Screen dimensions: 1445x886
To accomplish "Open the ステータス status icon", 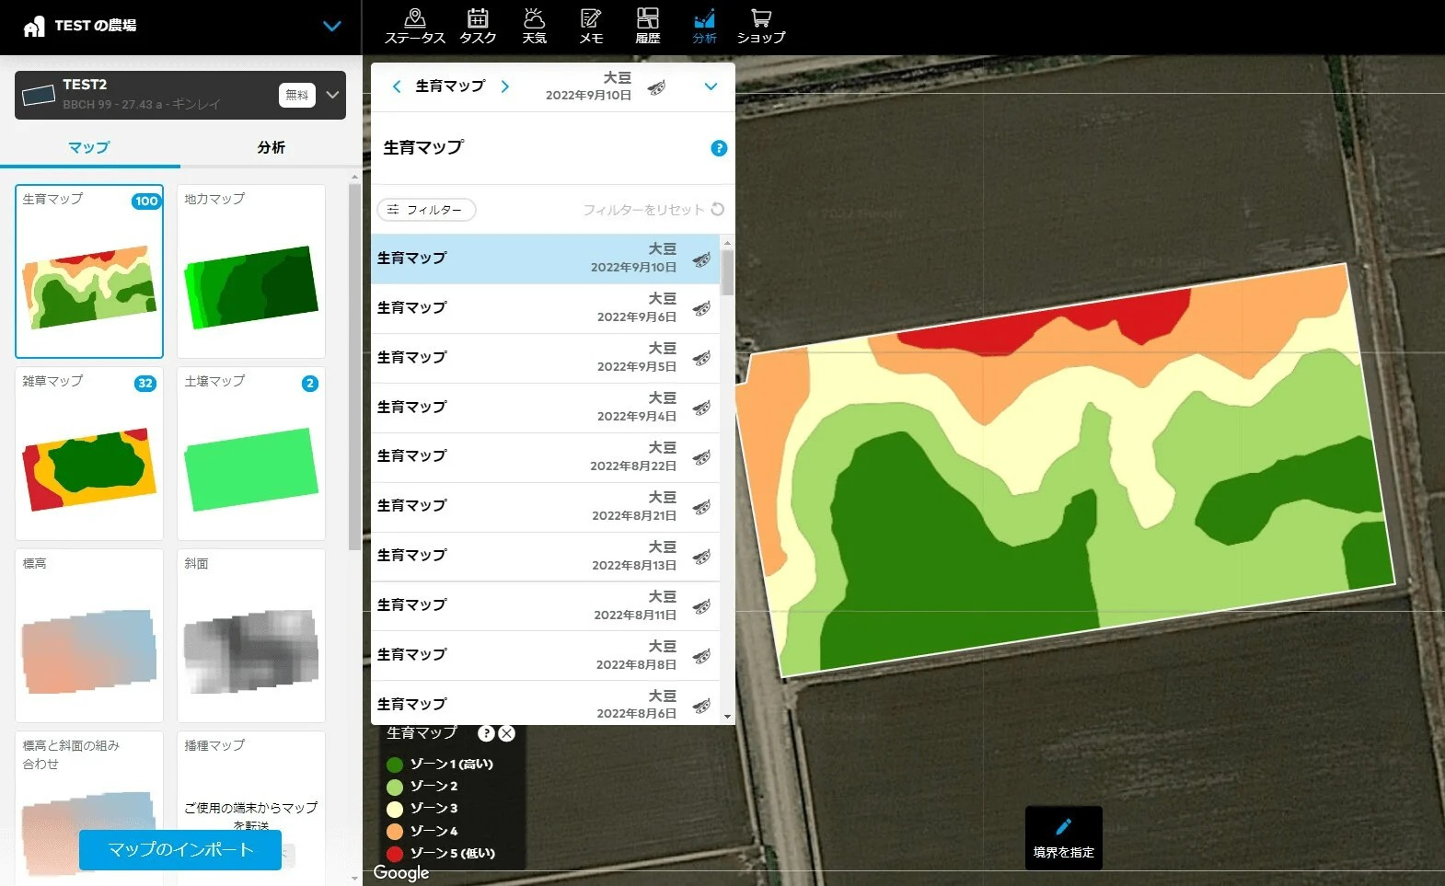I will 415,26.
